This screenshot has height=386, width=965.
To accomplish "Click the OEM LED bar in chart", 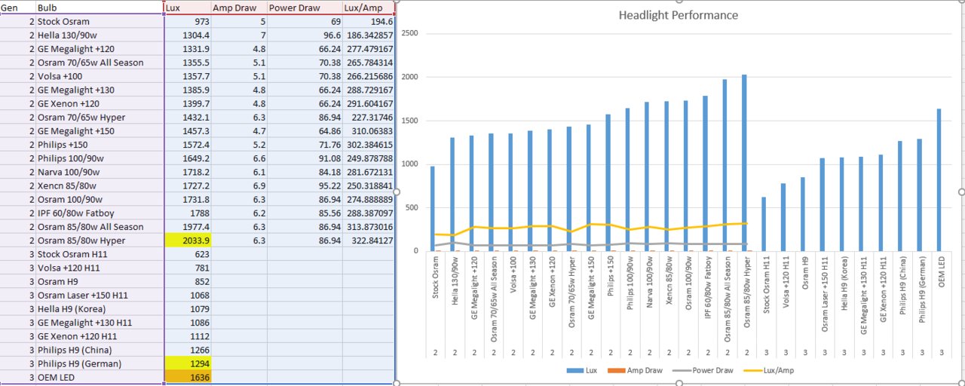I will pos(939,179).
